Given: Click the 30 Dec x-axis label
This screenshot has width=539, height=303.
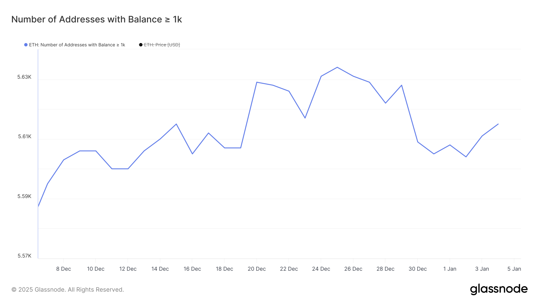Looking at the screenshot, I should coord(417,269).
